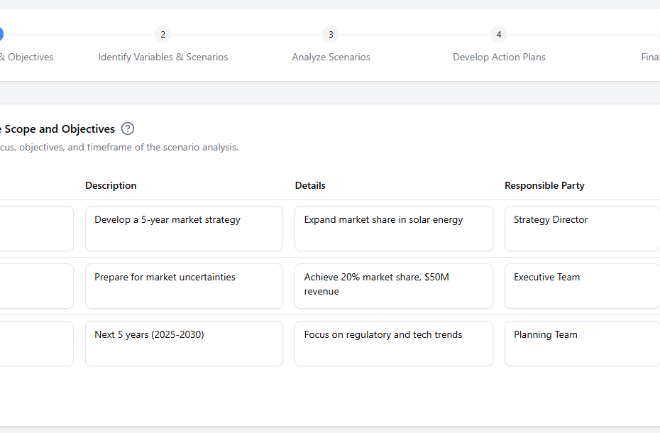Viewport: 660px width, 433px height.
Task: Open the Identify Variables & Scenarios step
Action: click(163, 57)
